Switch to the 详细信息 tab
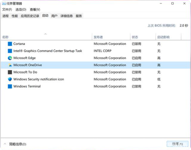This screenshot has height=150, width=191. pos(66,16)
